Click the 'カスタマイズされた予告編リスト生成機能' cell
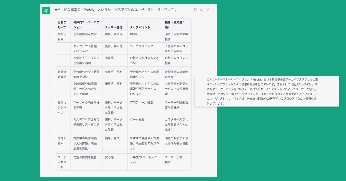 click(x=176, y=124)
